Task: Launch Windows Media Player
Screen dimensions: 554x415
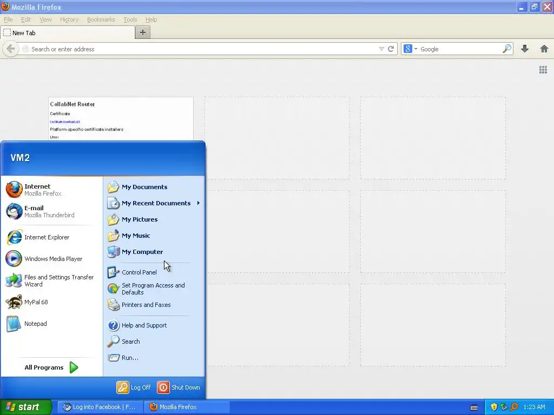Action: point(51,259)
